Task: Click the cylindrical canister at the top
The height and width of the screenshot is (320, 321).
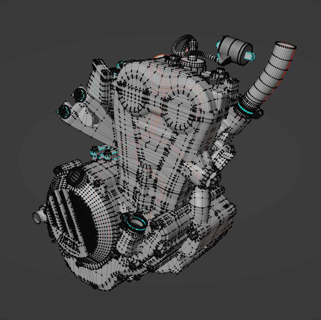Action: [235, 50]
